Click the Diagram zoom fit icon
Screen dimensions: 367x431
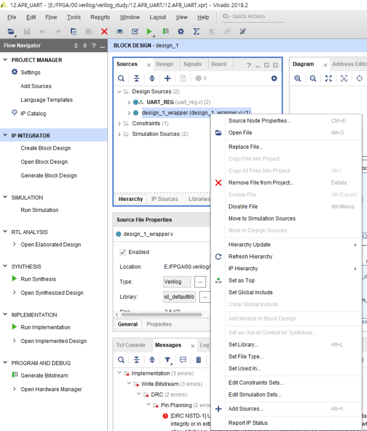click(x=328, y=78)
